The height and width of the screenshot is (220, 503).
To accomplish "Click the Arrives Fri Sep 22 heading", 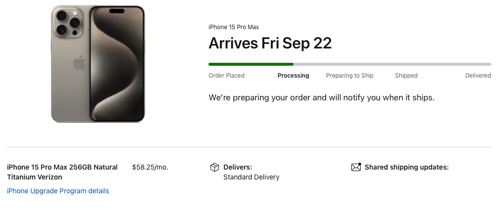I will tap(270, 44).
